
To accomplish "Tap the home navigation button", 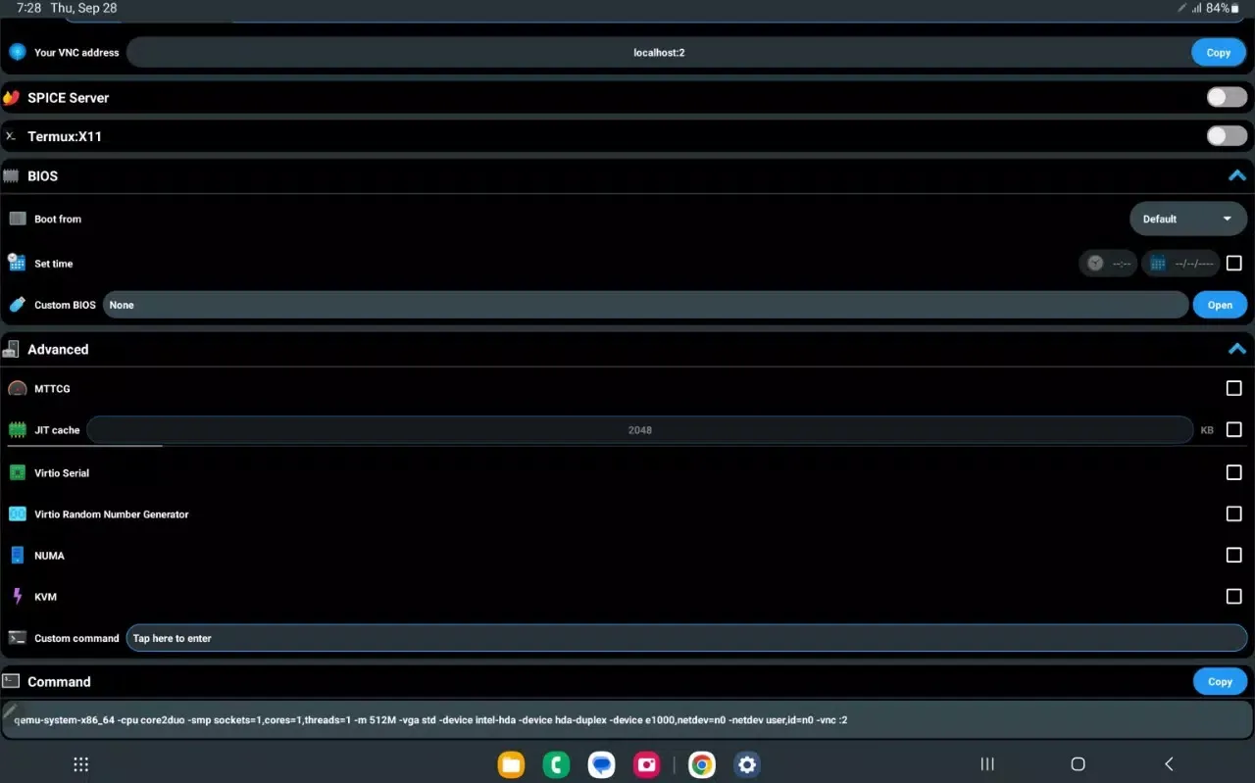I will [1078, 764].
